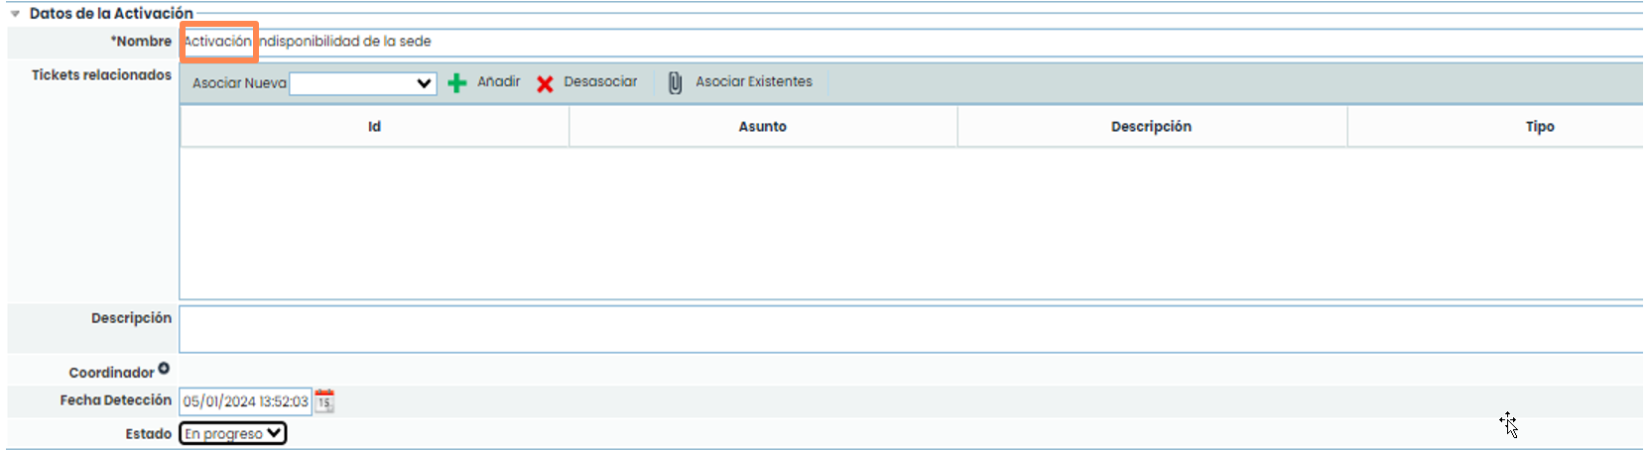Click the paperclip Asociar Existentes icon
The width and height of the screenshot is (1648, 450).
[675, 83]
